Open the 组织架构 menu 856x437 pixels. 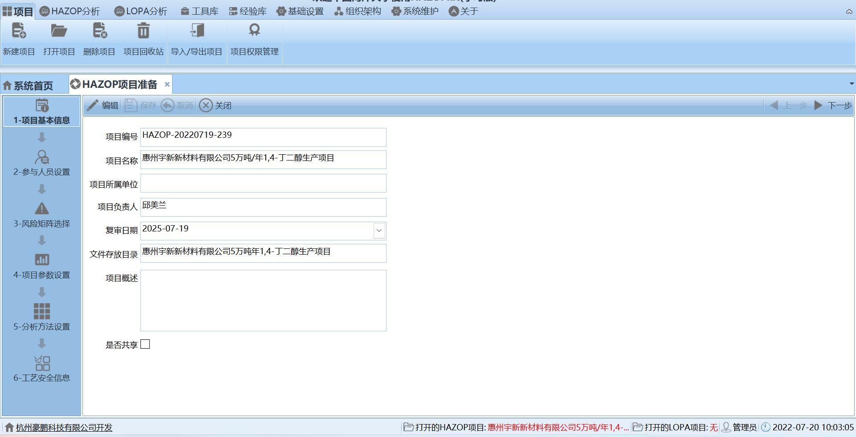(x=358, y=12)
